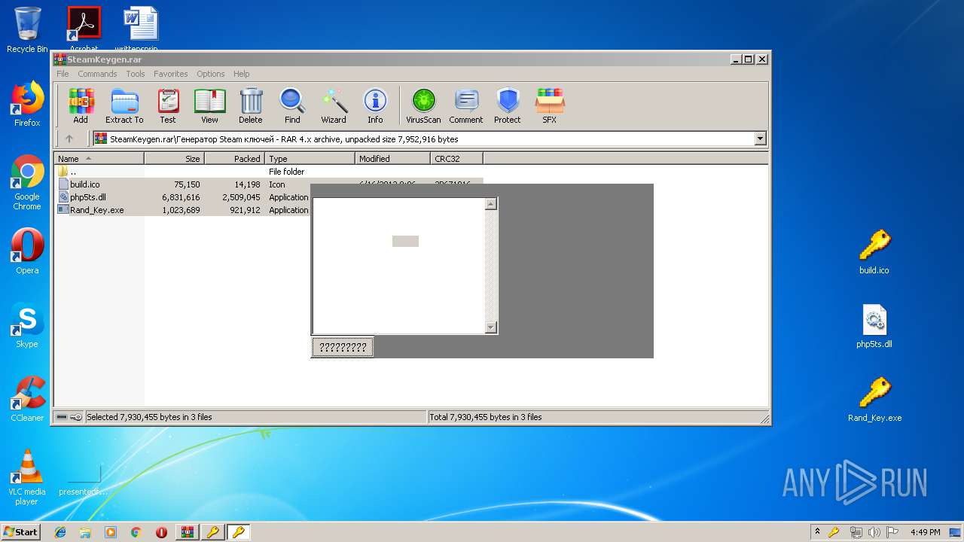964x542 pixels.
Task: Click the Start button
Action: [x=21, y=531]
